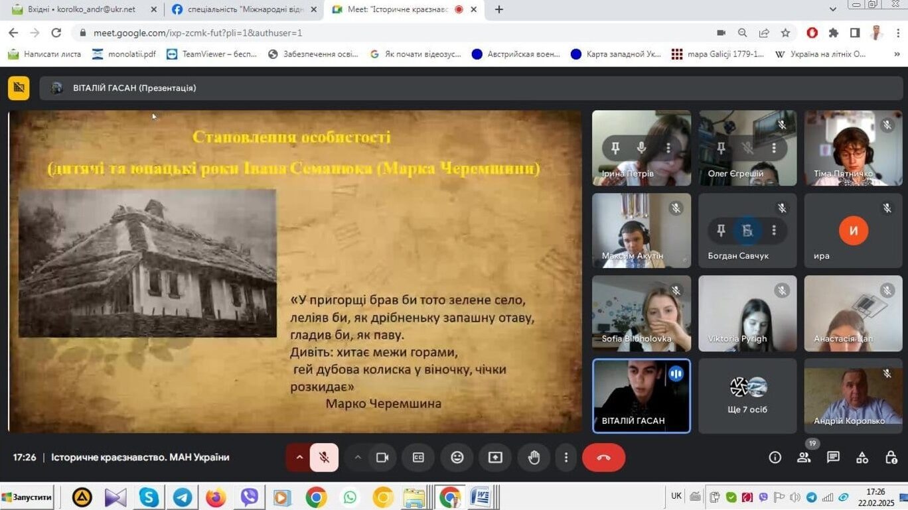The width and height of the screenshot is (908, 510).
Task: Open the chat panel icon
Action: (x=833, y=458)
